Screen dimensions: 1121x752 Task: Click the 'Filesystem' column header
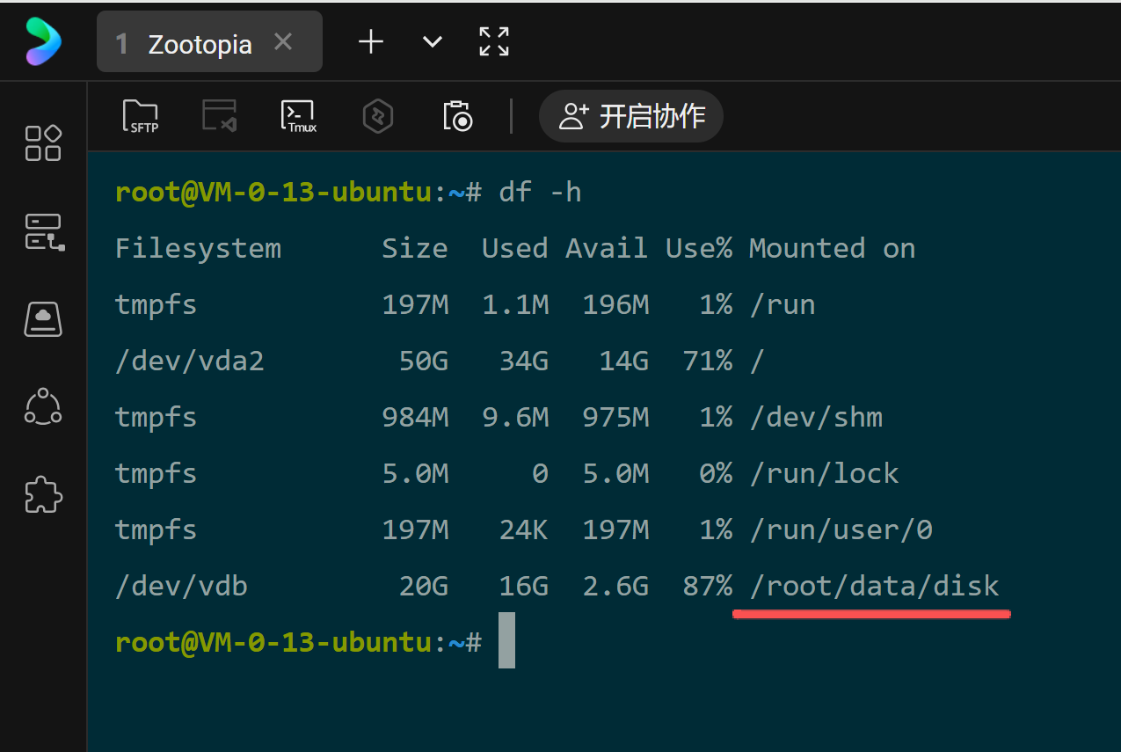point(198,249)
